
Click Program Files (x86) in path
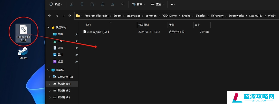point(96,16)
